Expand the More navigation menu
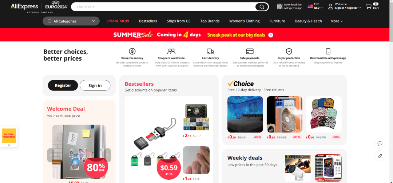Image resolution: width=393 pixels, height=183 pixels. (336, 21)
